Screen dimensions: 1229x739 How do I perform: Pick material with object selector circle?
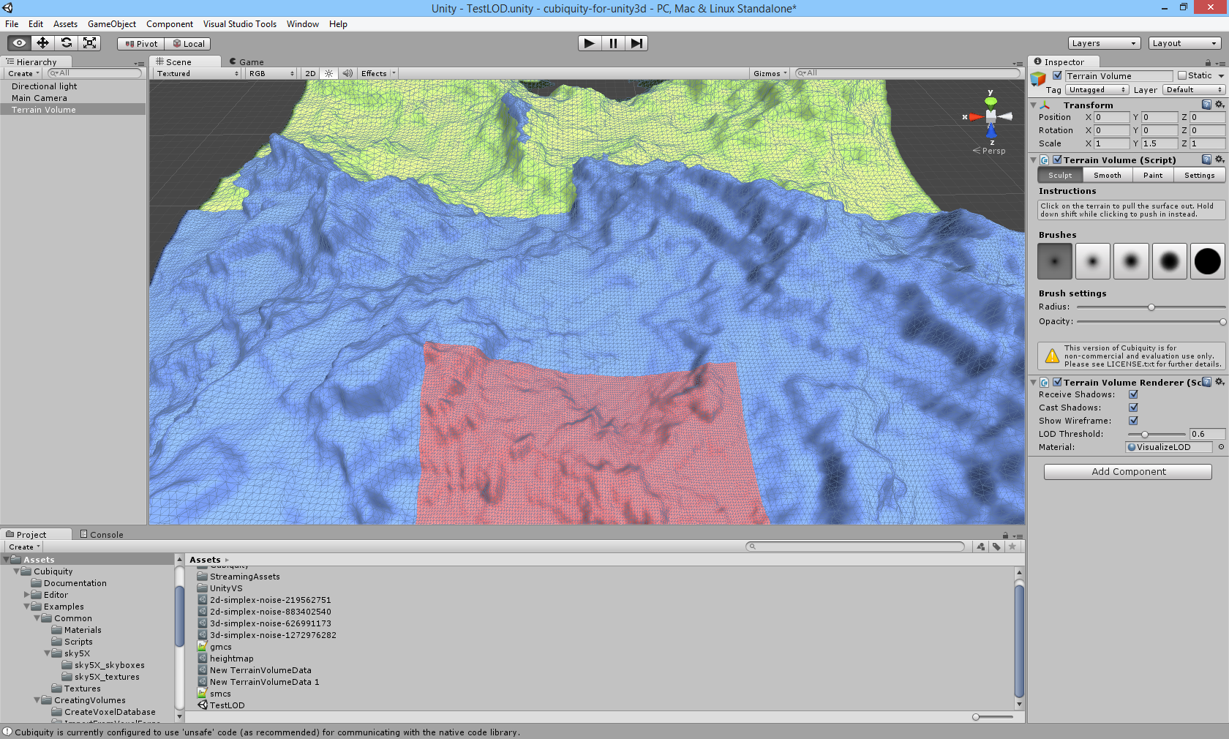[1221, 447]
